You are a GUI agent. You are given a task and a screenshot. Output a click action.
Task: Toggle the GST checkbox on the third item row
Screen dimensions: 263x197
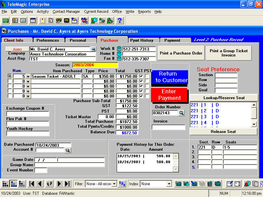click(141, 86)
